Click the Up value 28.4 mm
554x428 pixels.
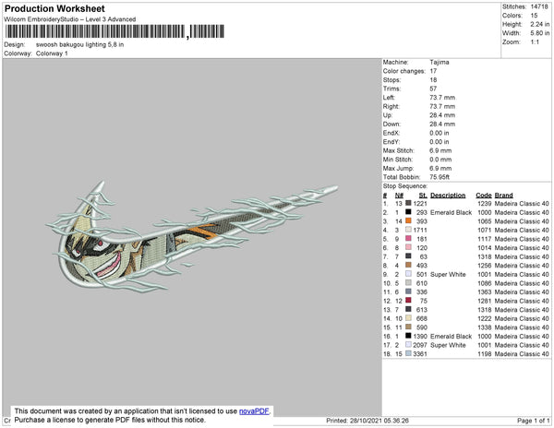tap(442, 115)
